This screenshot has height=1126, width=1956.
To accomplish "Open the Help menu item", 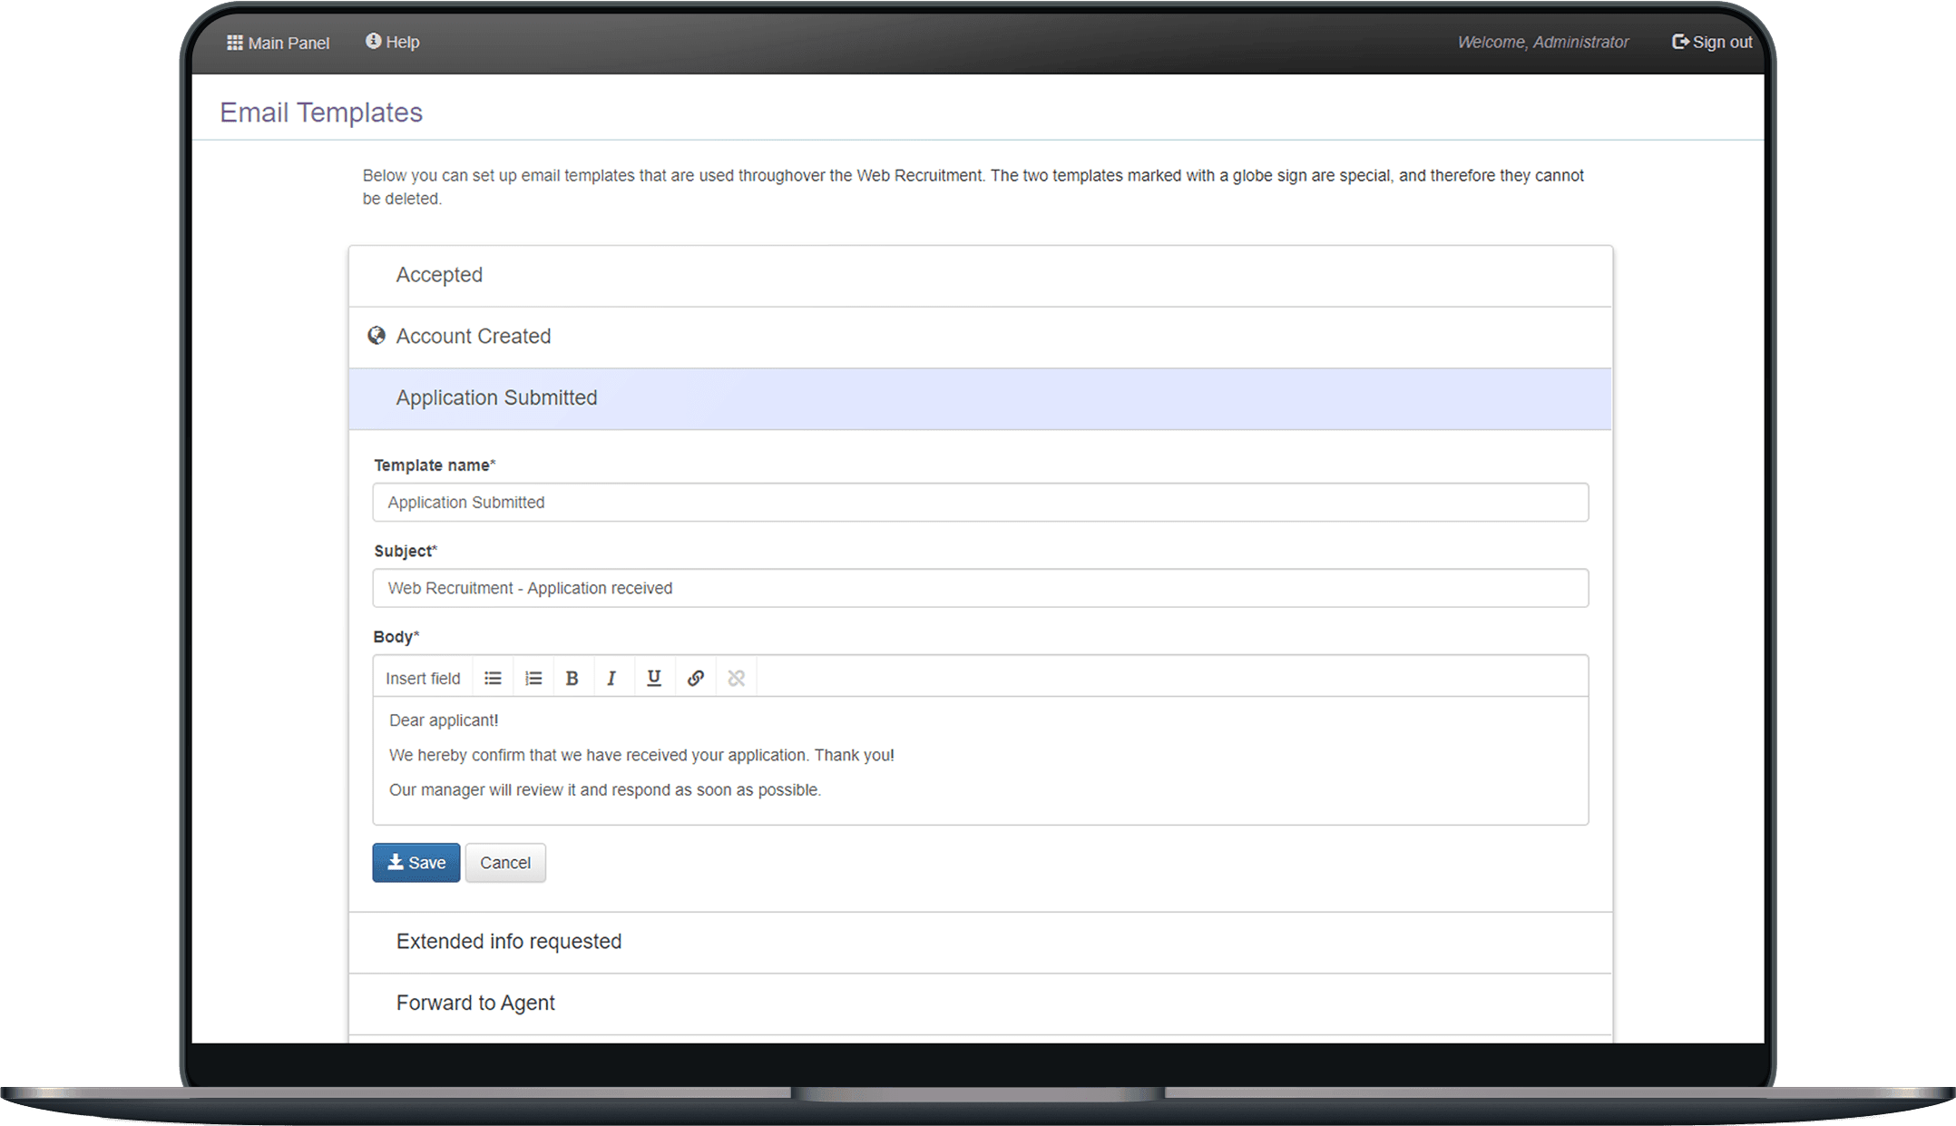I will pos(392,42).
